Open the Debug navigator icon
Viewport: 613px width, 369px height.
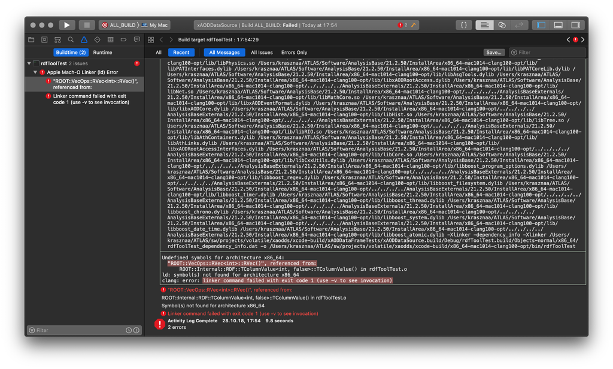pos(111,40)
